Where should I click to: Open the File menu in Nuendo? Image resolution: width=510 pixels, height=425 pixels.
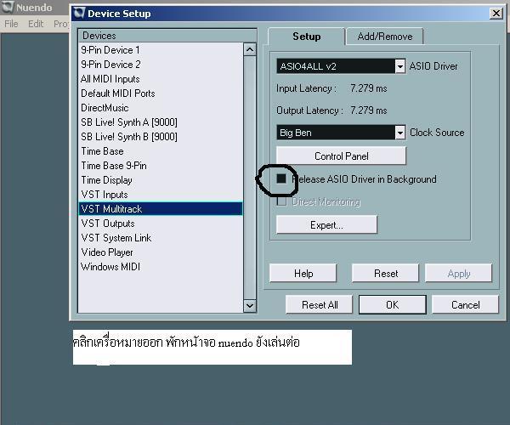tap(11, 24)
